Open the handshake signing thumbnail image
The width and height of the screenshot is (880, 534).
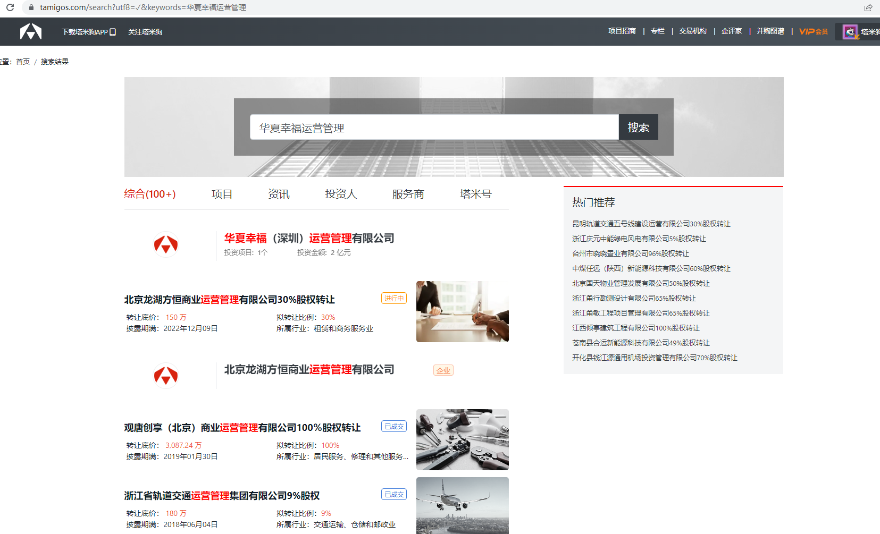(x=463, y=311)
